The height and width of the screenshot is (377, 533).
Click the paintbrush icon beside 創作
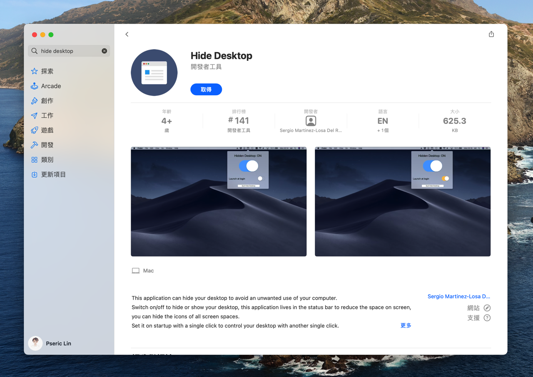coord(35,101)
